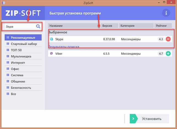Switch to the Мультимедиа category
Image resolution: width=177 pixels, height=129 pixels.
pos(23,56)
